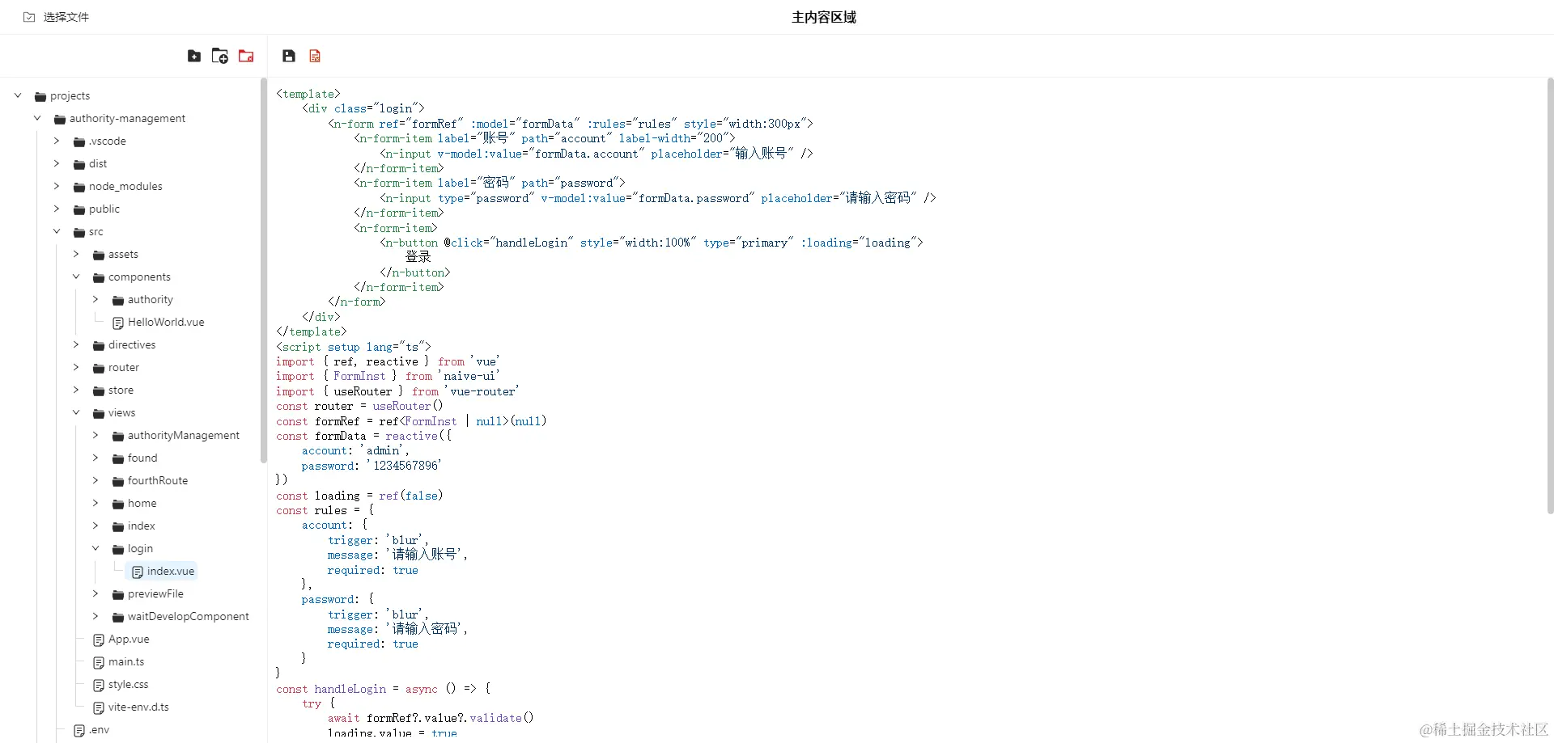Click the folder-check icon beside 选择文件
The image size is (1554, 743).
pyautogui.click(x=28, y=16)
